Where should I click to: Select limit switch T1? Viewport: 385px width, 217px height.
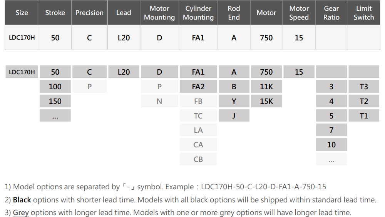tap(364, 115)
